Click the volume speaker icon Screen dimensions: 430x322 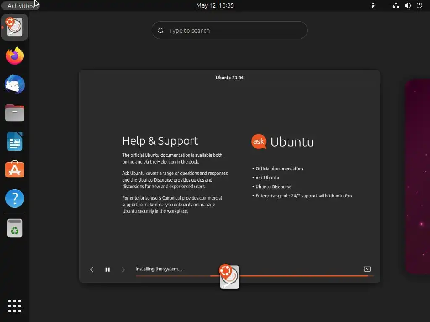tap(407, 5)
